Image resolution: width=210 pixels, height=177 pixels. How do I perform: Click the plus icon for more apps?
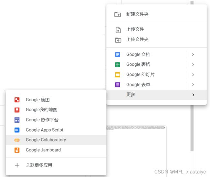click(17, 165)
